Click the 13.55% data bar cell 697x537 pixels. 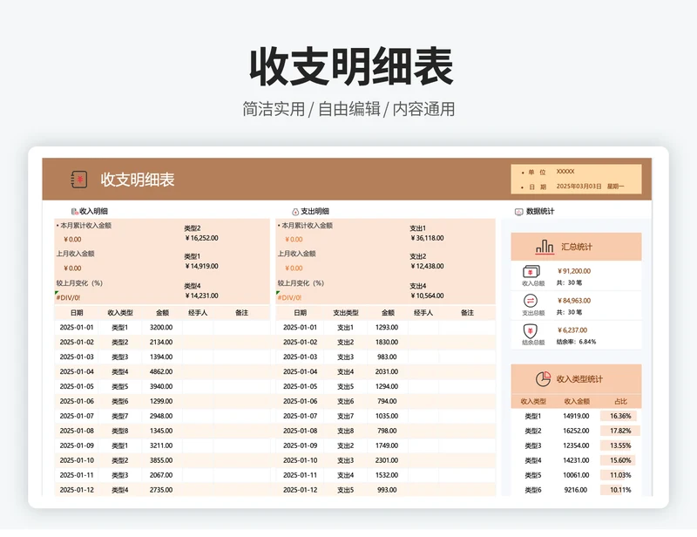pos(620,445)
